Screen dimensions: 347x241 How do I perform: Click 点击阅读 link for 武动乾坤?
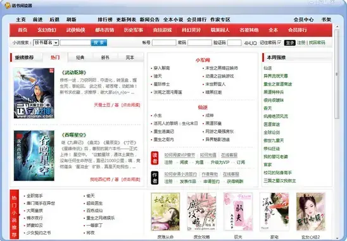(x=131, y=105)
